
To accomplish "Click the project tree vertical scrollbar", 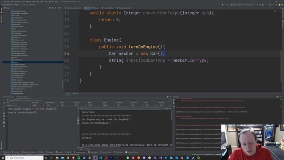I will point(63,84).
